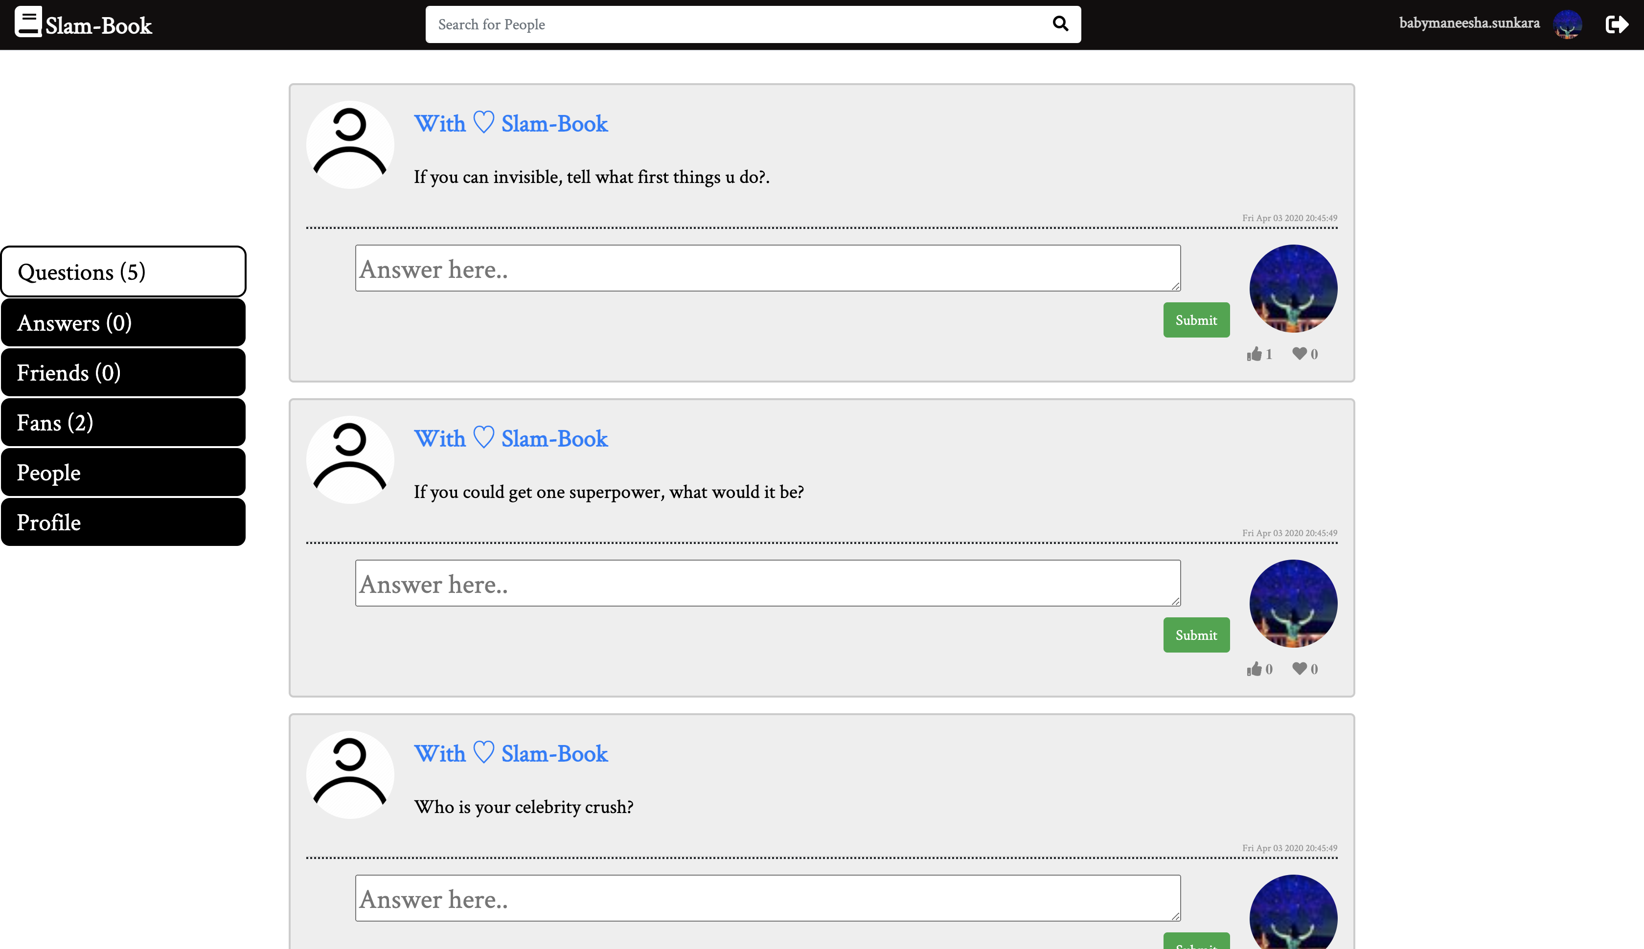Open the Questions (5) tab

pyautogui.click(x=123, y=272)
